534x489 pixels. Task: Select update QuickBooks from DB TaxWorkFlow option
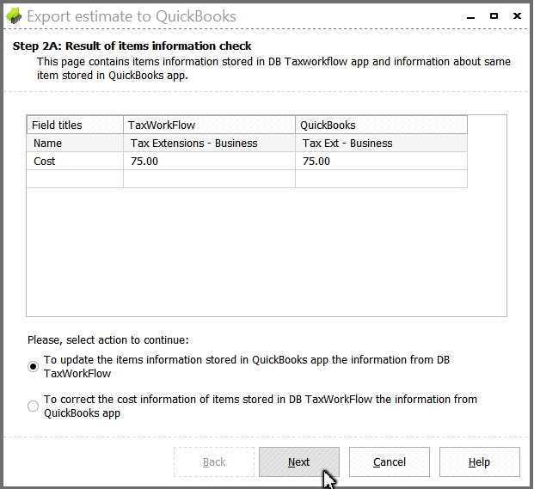(33, 366)
